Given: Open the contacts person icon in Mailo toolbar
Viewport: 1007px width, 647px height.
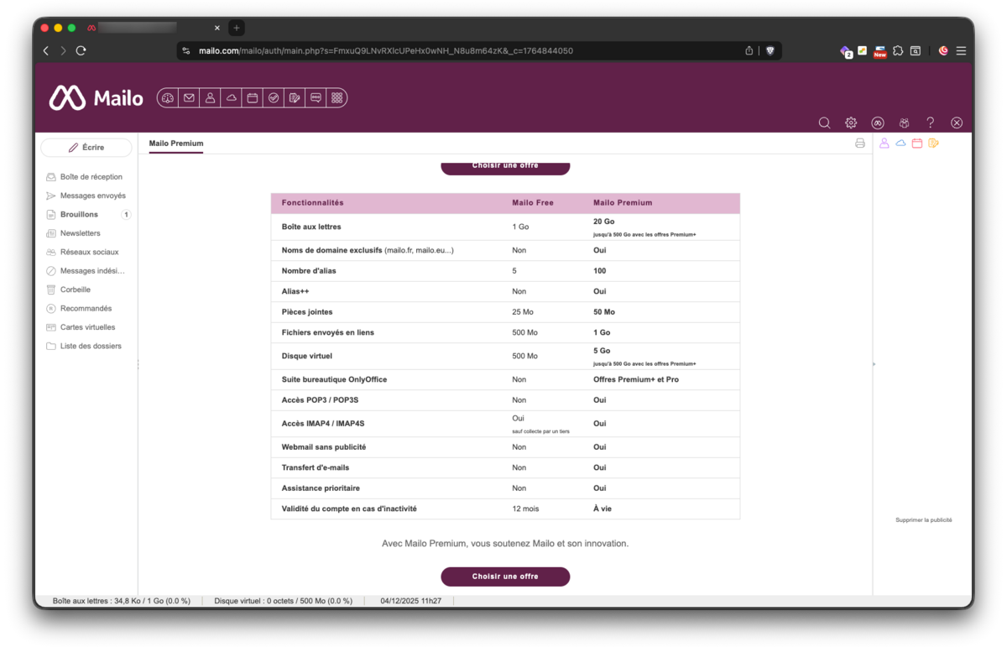Looking at the screenshot, I should pos(210,98).
